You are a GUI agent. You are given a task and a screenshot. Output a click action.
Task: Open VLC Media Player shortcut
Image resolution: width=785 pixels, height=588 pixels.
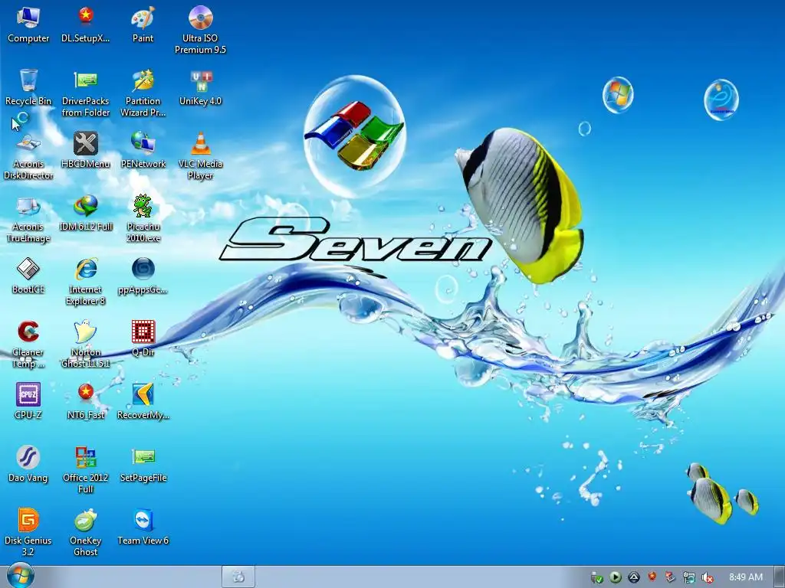(200, 156)
